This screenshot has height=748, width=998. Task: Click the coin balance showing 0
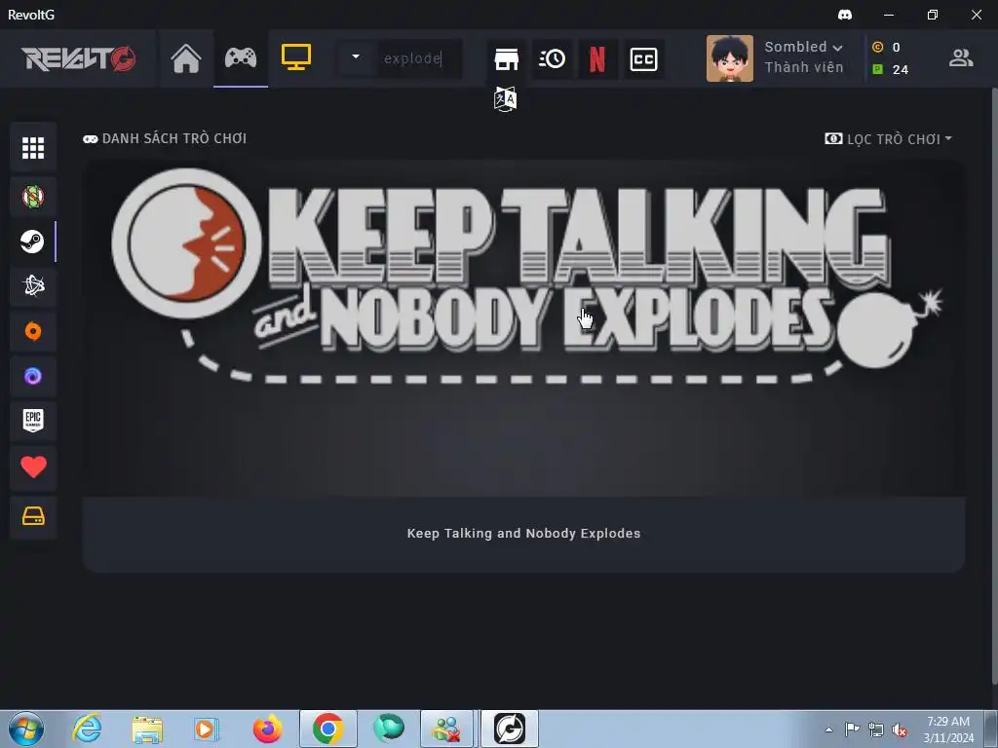pyautogui.click(x=887, y=47)
